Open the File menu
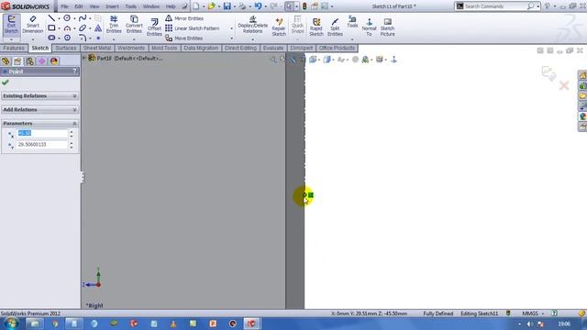The height and width of the screenshot is (330, 587). pyautogui.click(x=64, y=6)
